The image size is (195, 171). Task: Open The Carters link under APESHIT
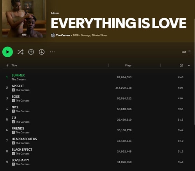pyautogui.click(x=23, y=90)
